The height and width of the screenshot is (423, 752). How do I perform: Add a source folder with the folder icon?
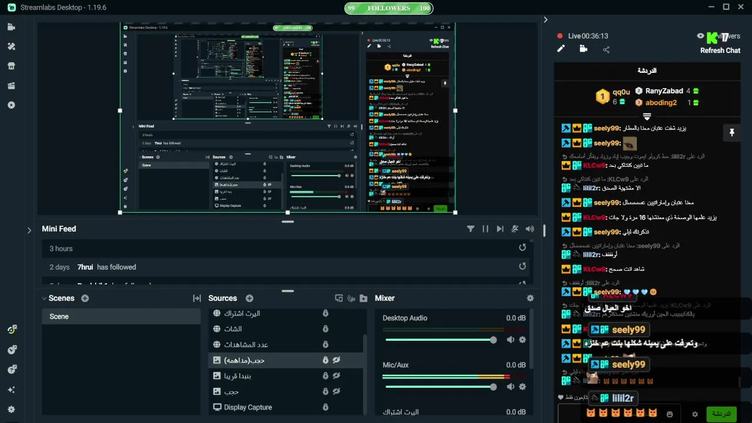pyautogui.click(x=364, y=298)
